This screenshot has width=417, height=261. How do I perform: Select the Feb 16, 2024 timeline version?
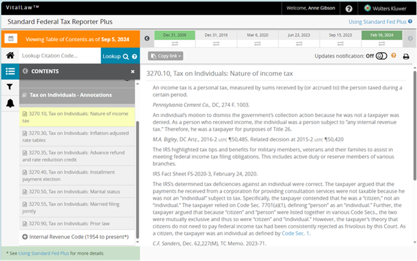382,35
